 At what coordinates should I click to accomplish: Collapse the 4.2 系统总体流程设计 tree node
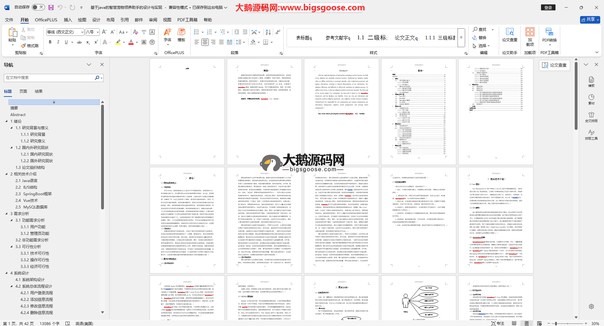(12, 286)
